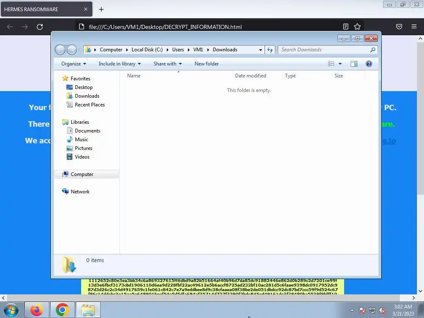Click muted volume icon in tray
The image size is (424, 318).
point(382,310)
